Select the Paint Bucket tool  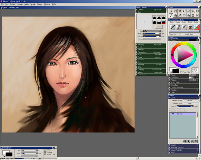pyautogui.click(x=175, y=16)
